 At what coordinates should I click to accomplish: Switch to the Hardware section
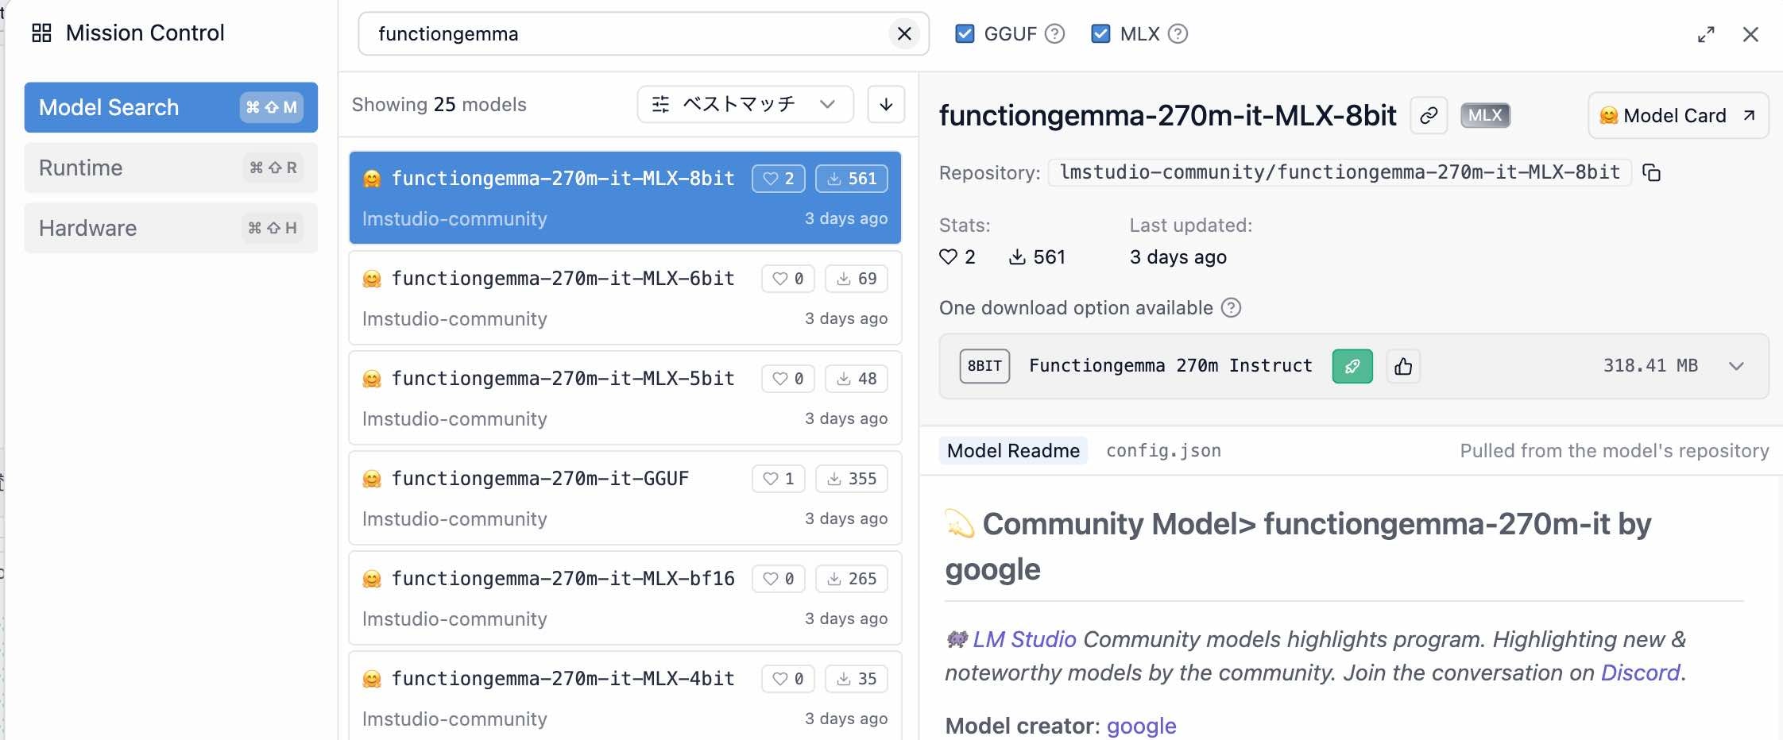coord(171,228)
